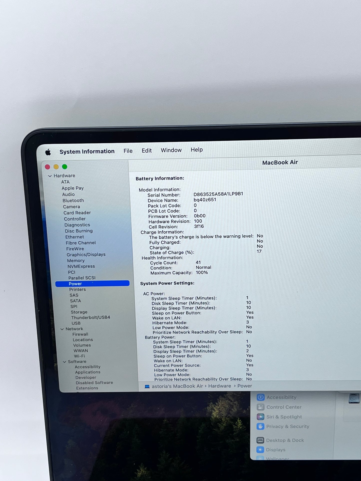The image size is (361, 481).
Task: Click the battery serial number D863525A58A1LP9B1
Action: coord(218,194)
